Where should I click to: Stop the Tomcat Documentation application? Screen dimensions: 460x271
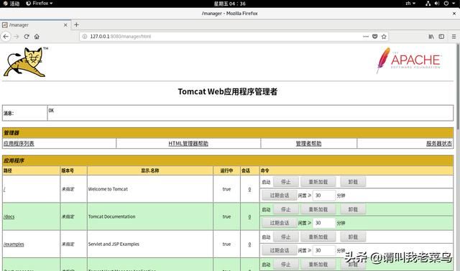(286, 209)
